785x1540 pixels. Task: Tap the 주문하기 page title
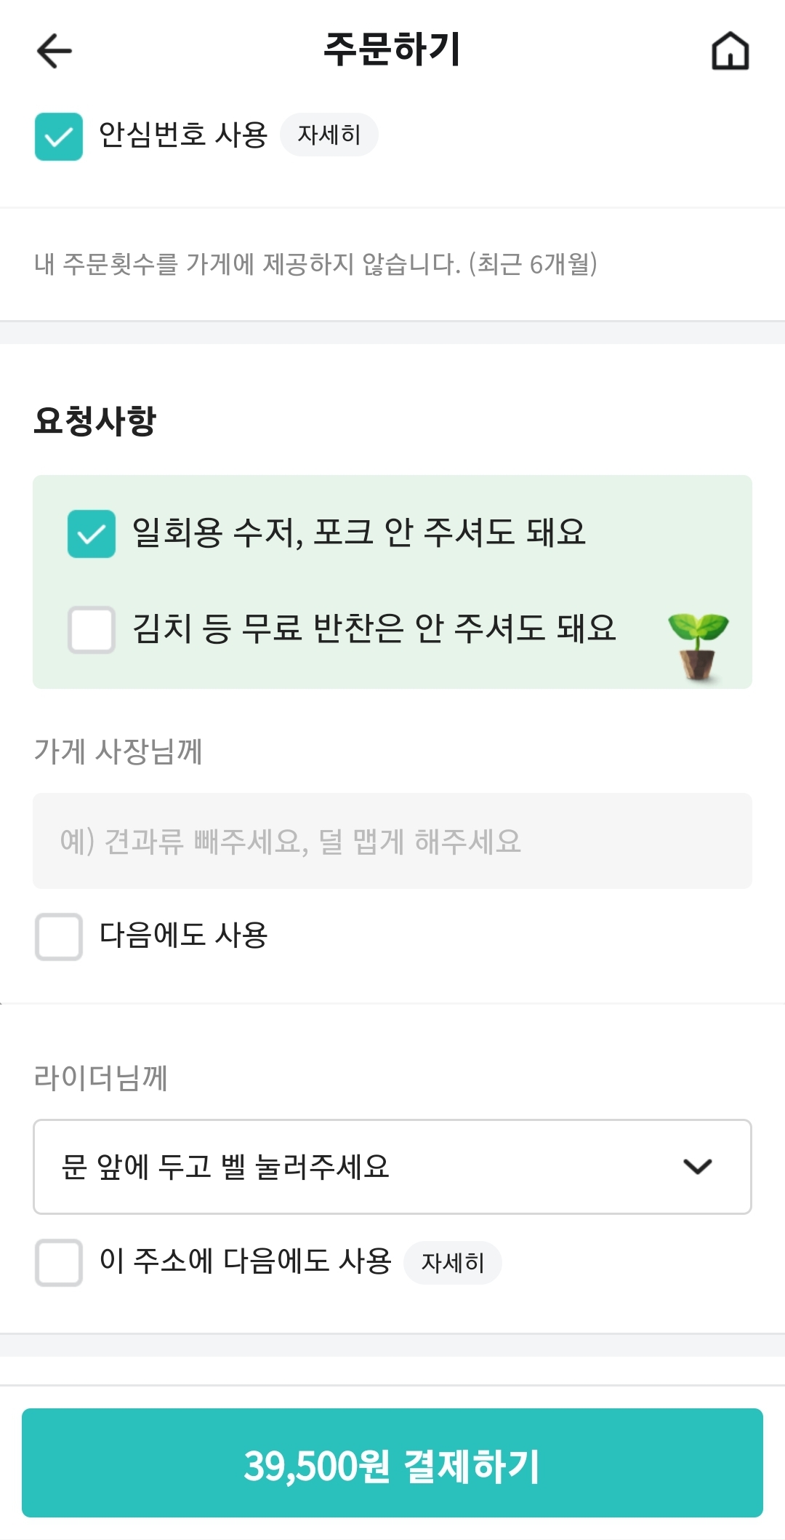coord(392,49)
